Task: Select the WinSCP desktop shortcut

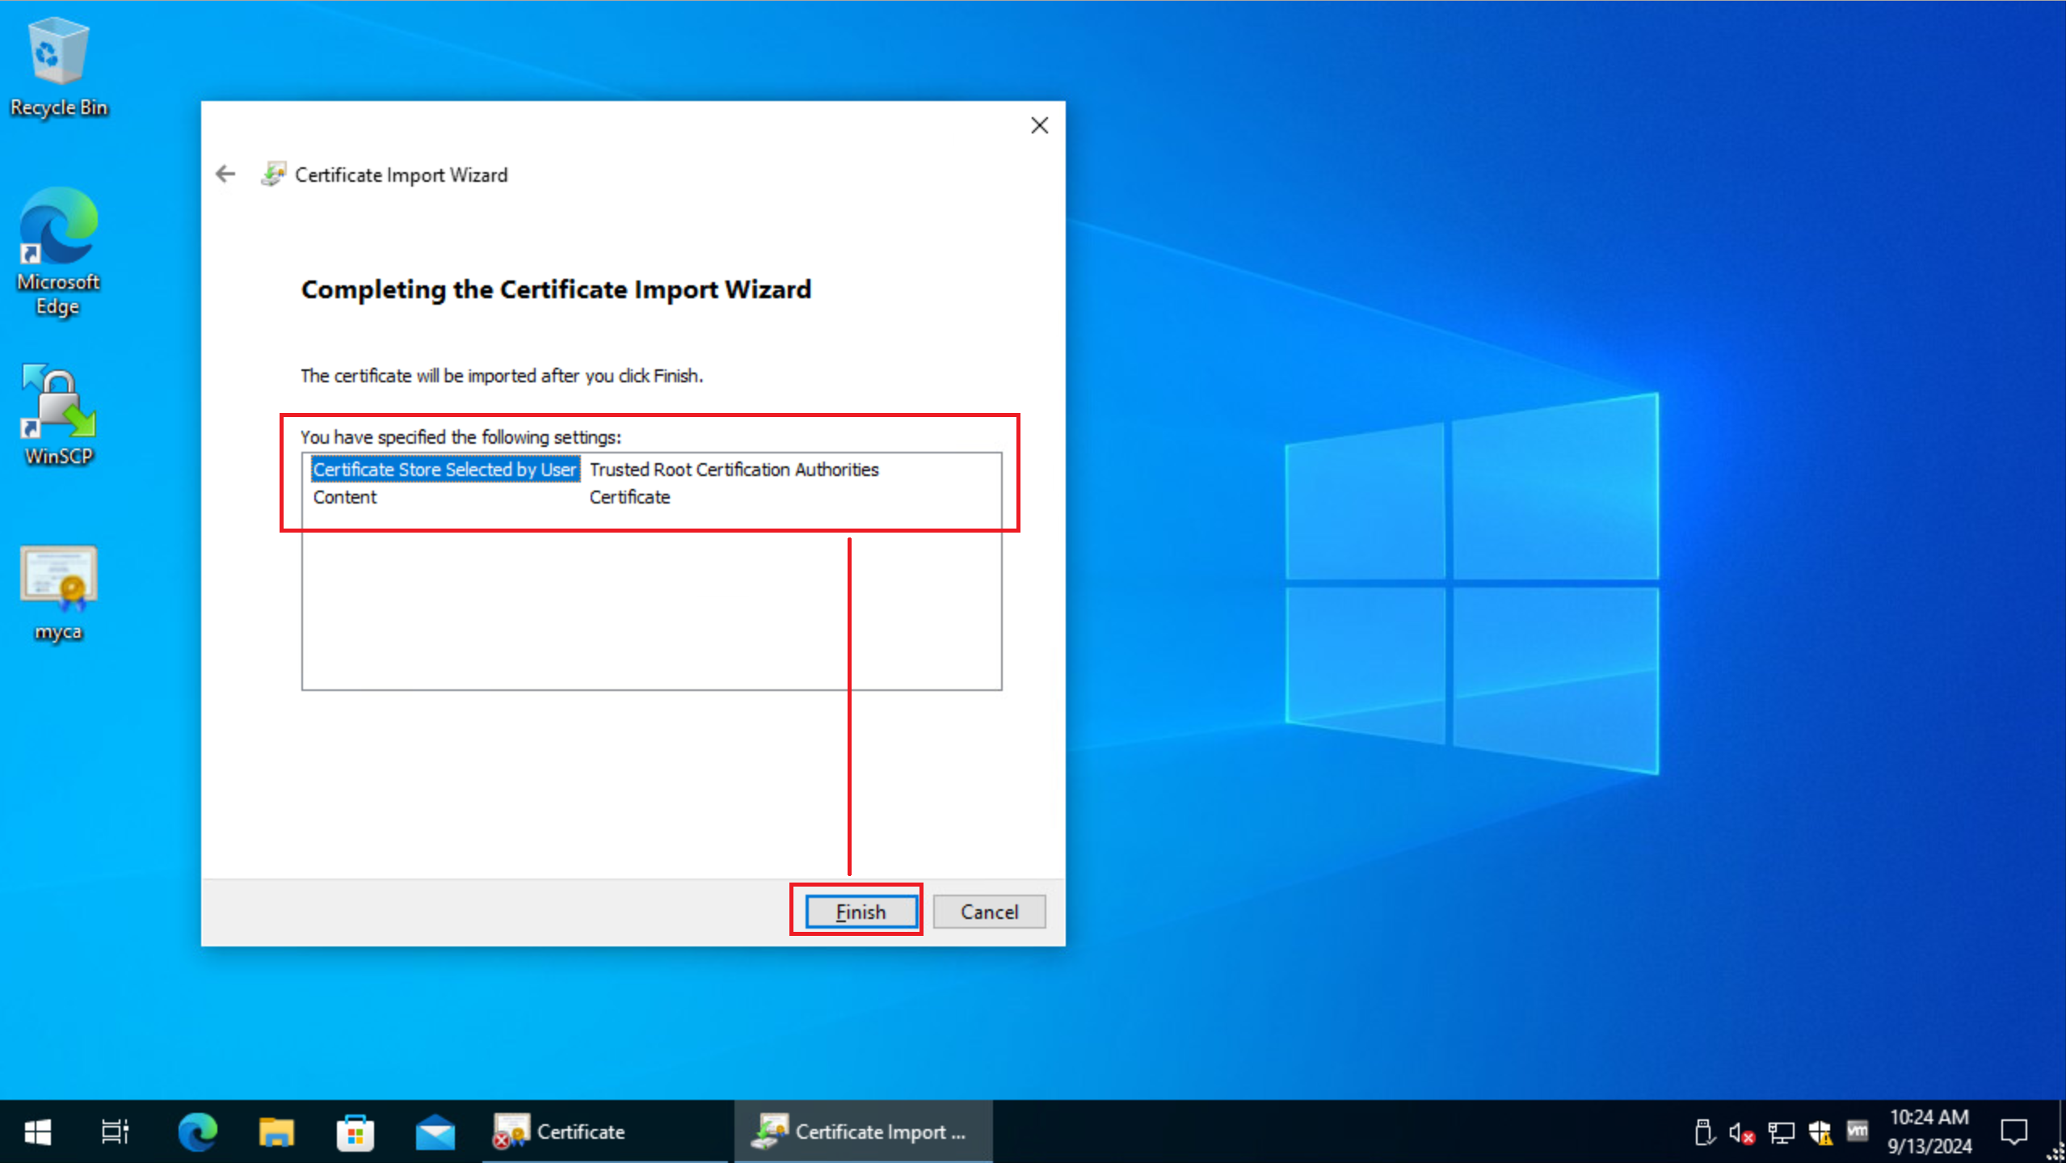Action: 58,415
